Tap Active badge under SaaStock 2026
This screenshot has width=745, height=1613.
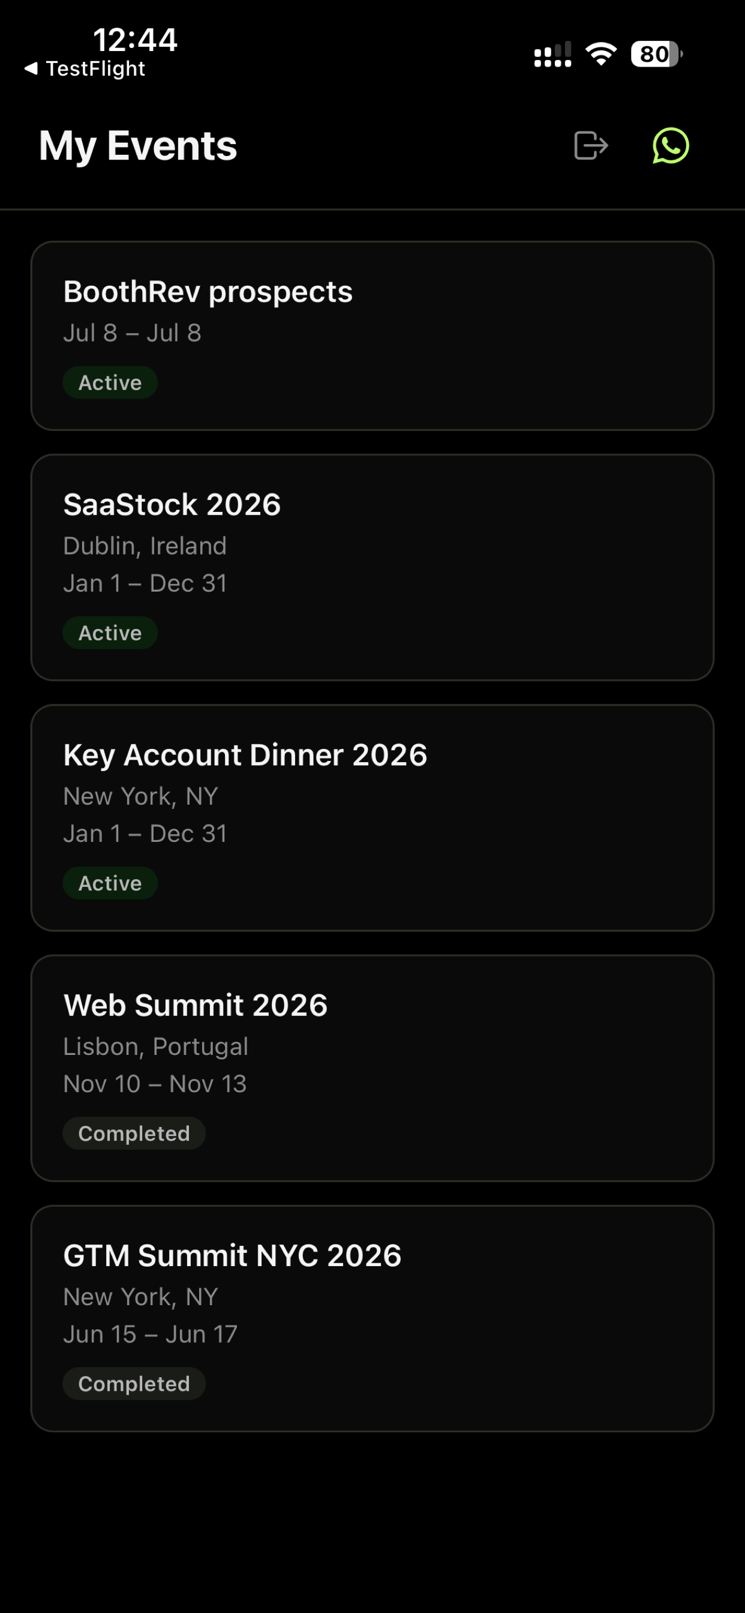click(x=110, y=633)
